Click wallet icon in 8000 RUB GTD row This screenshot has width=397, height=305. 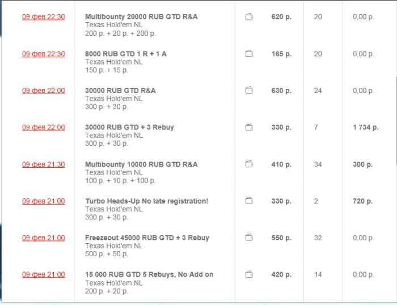coord(248,54)
